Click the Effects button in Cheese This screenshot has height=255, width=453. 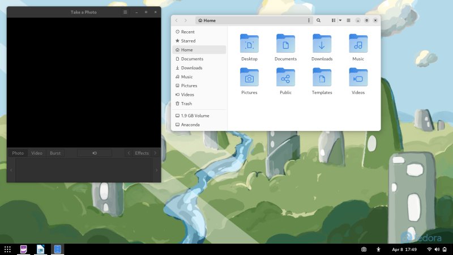tap(142, 153)
